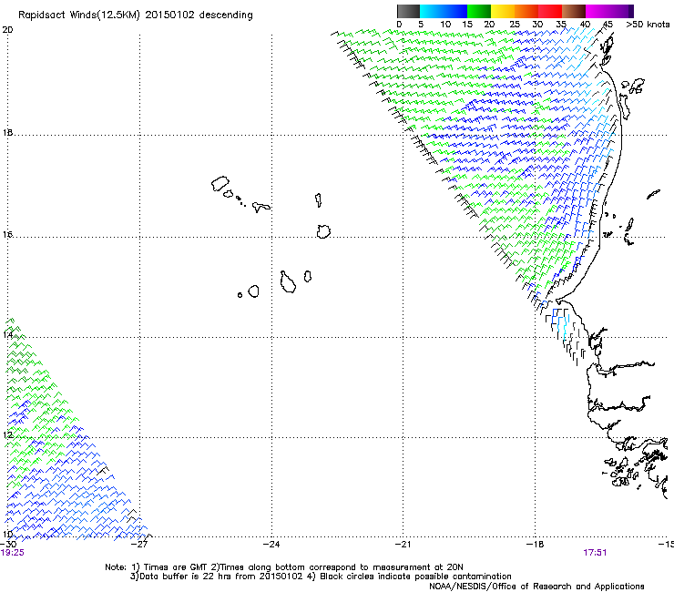674x592 pixels.
Task: Click the -27 longitude axis label
Action: click(139, 544)
